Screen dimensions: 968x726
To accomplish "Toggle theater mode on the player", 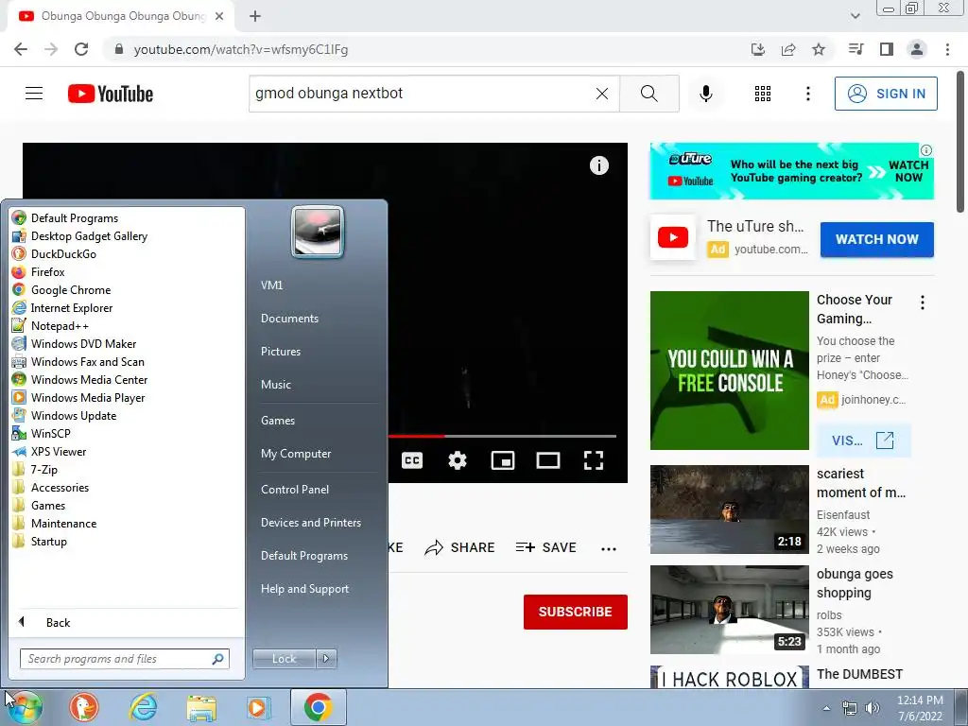I will [x=548, y=460].
